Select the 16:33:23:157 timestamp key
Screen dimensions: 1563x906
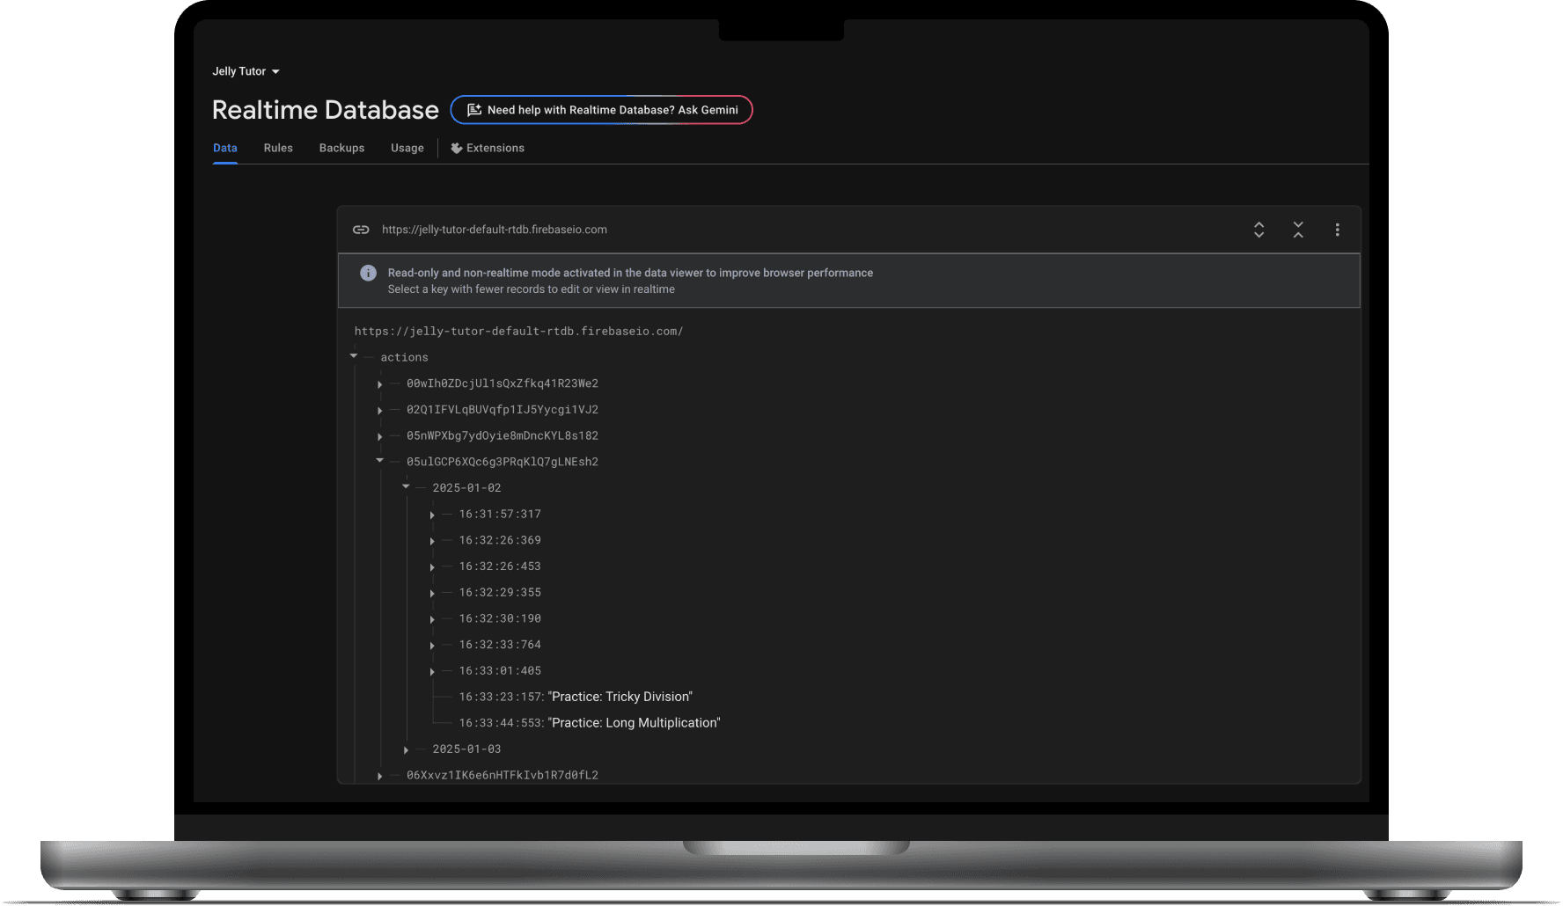(x=500, y=698)
